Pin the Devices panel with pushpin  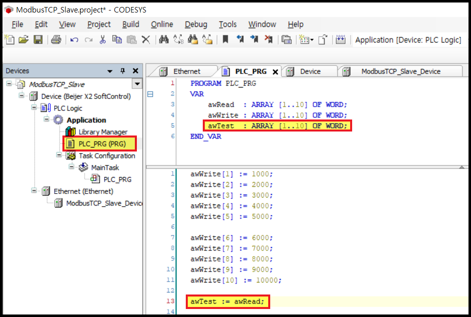click(122, 70)
